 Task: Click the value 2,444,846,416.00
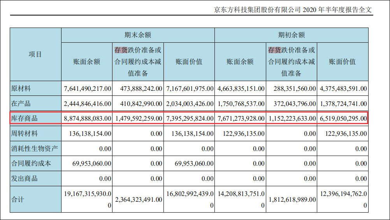[88, 104]
